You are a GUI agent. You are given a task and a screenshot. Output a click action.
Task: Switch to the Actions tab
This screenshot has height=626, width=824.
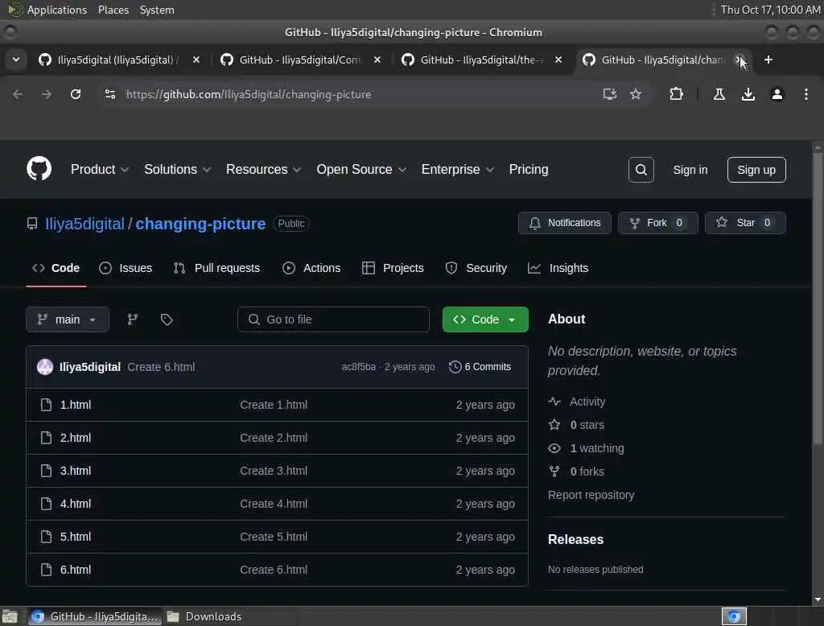click(x=311, y=268)
